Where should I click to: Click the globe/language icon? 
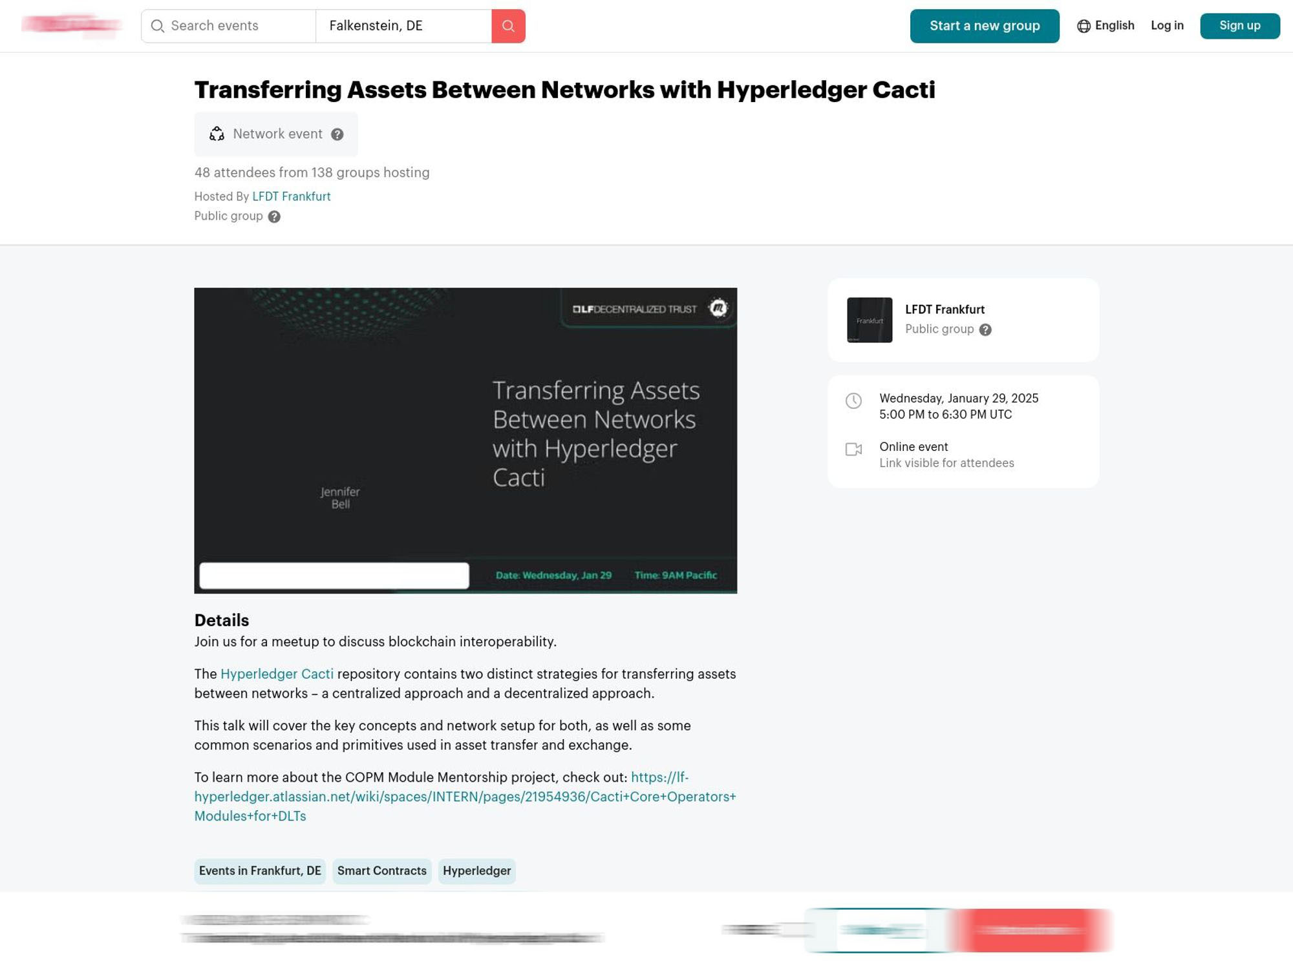pyautogui.click(x=1082, y=25)
